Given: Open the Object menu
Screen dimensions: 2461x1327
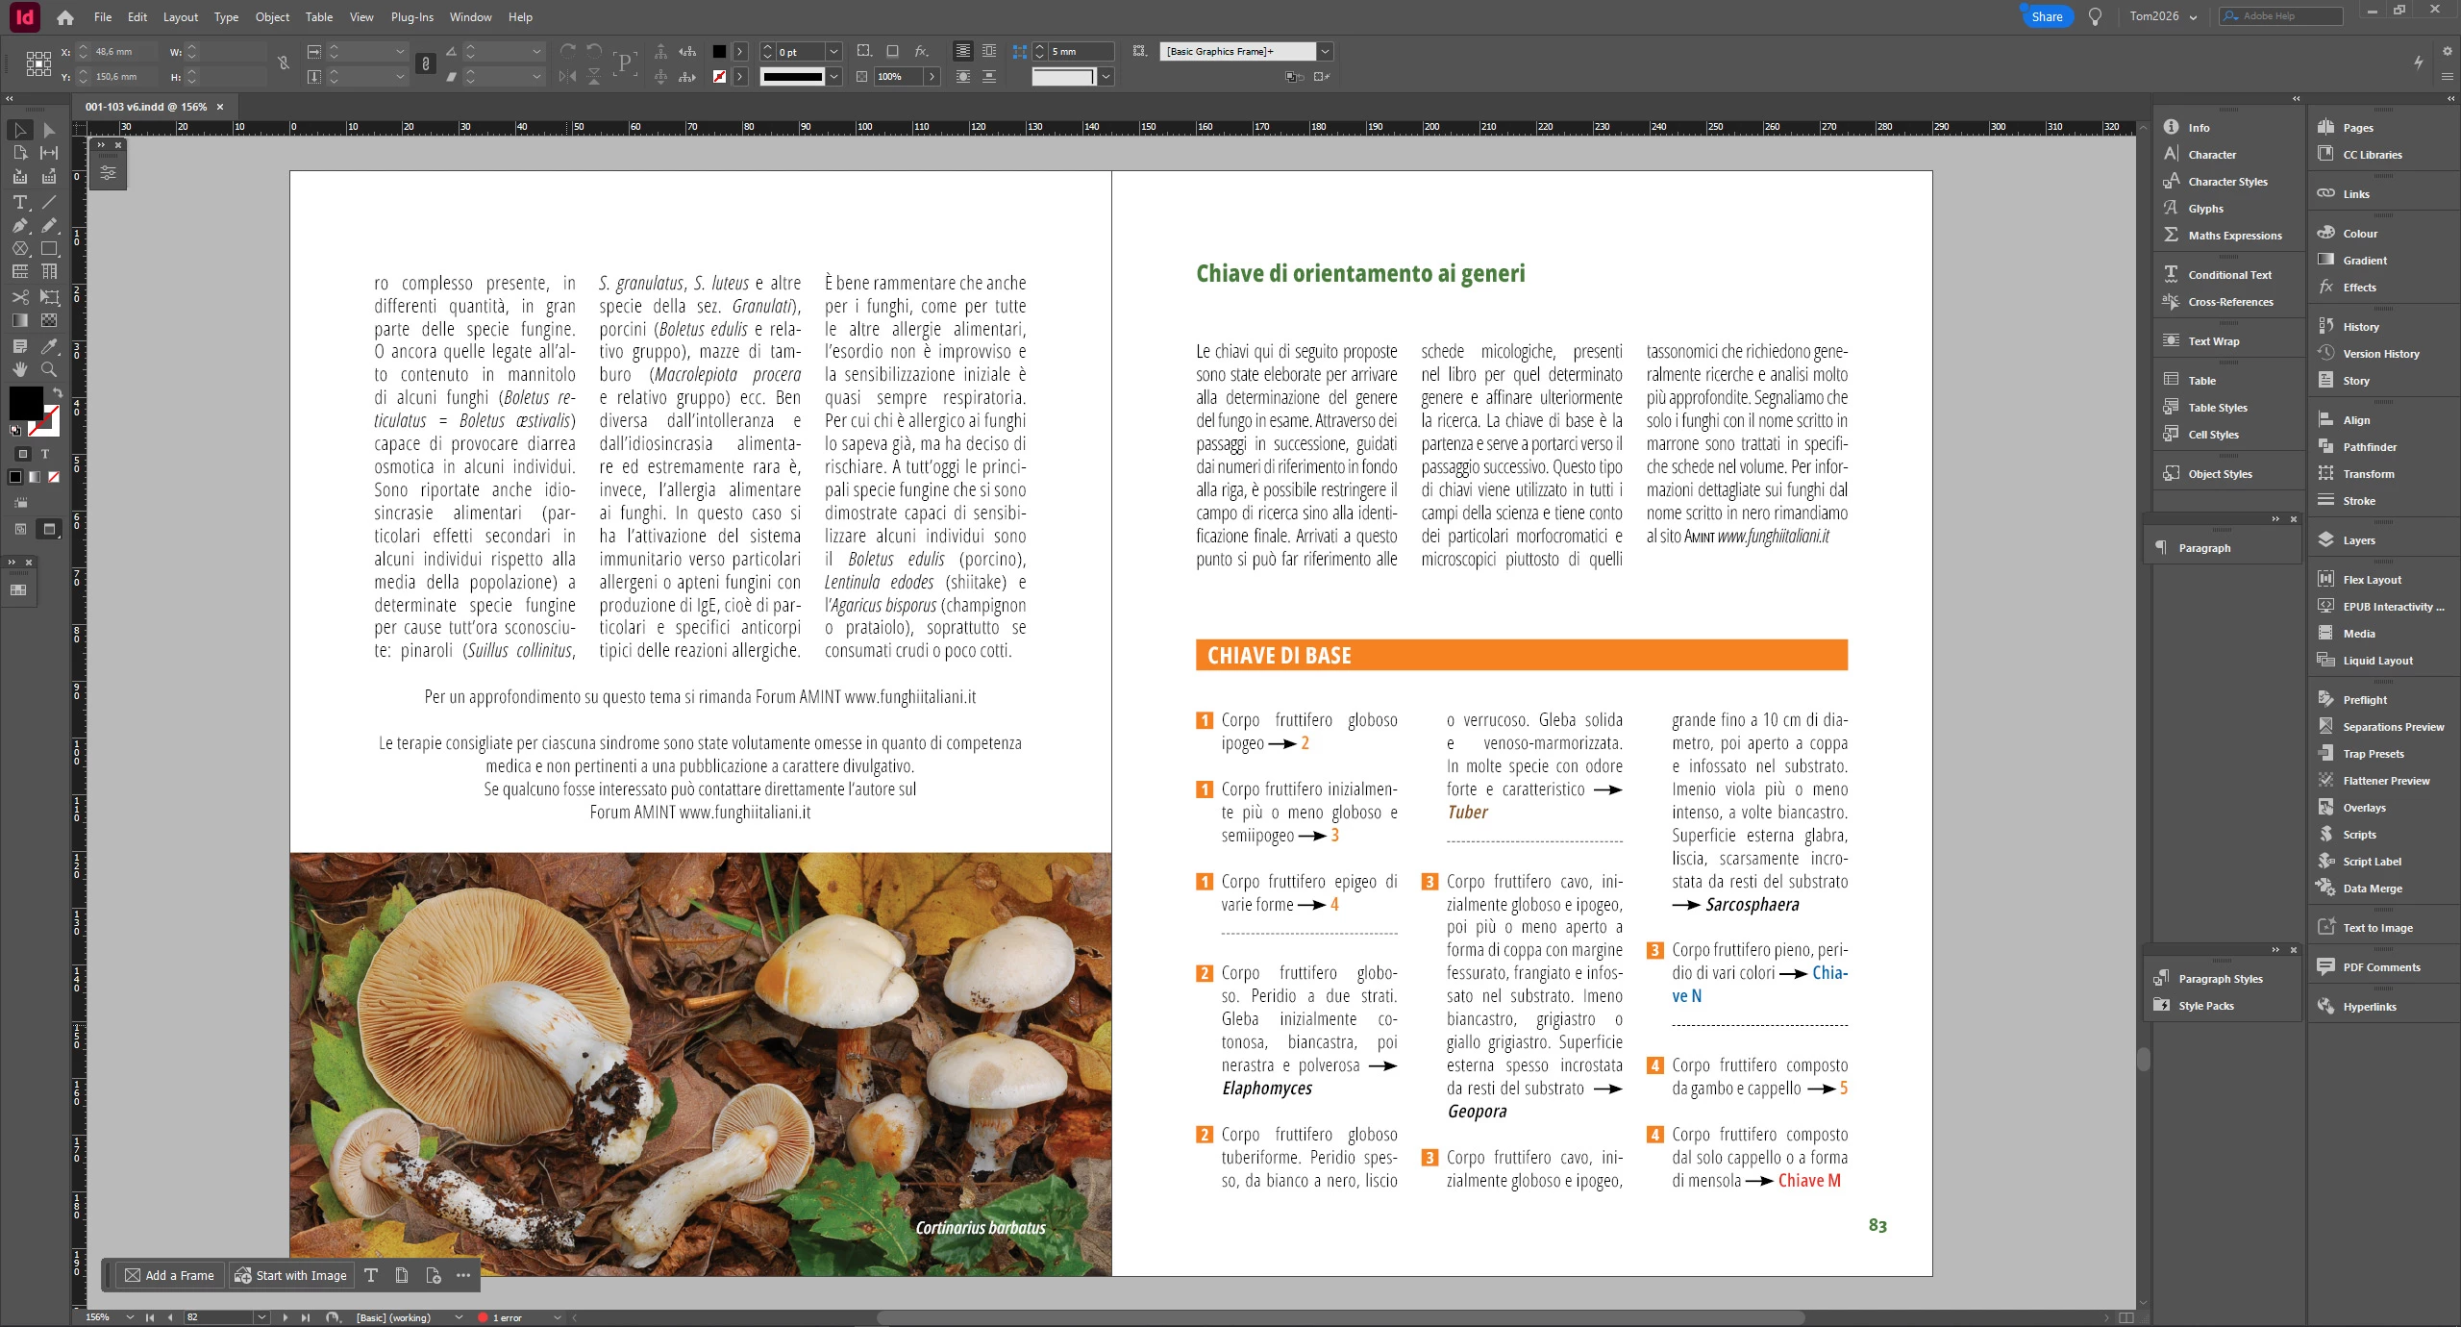Looking at the screenshot, I should click(x=272, y=17).
